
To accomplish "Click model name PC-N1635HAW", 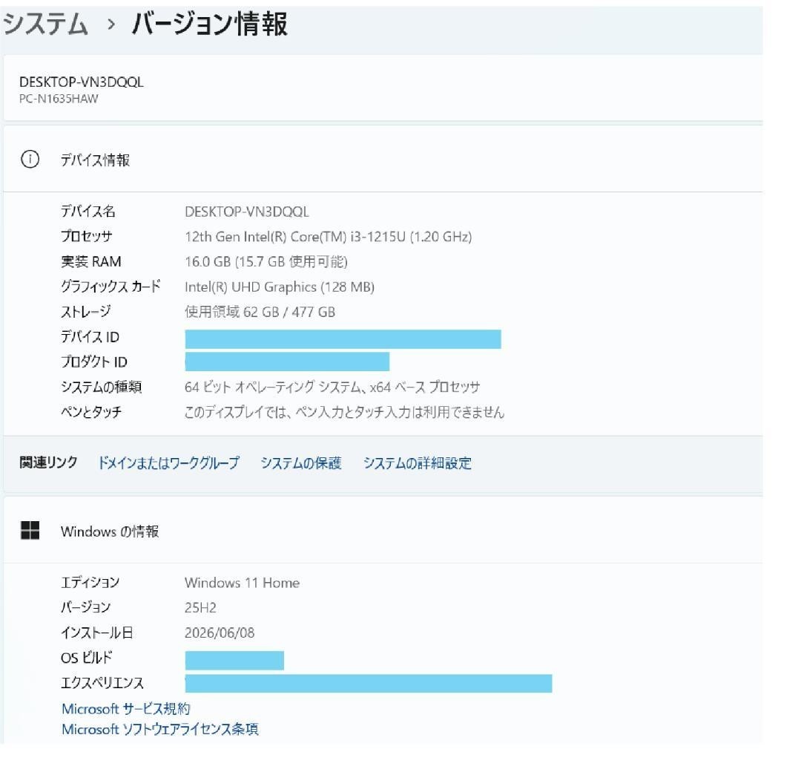I will click(59, 99).
